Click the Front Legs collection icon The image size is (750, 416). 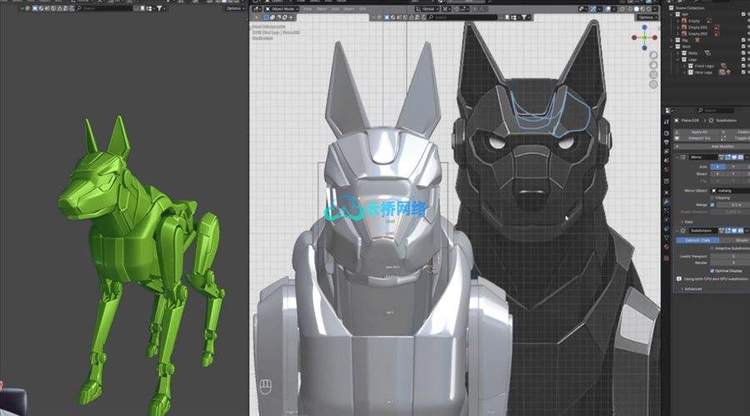pyautogui.click(x=688, y=65)
